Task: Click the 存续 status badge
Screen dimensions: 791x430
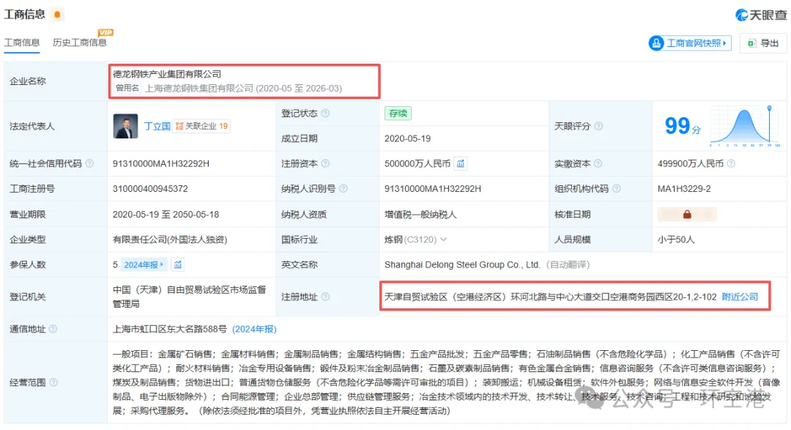Action: coord(398,114)
